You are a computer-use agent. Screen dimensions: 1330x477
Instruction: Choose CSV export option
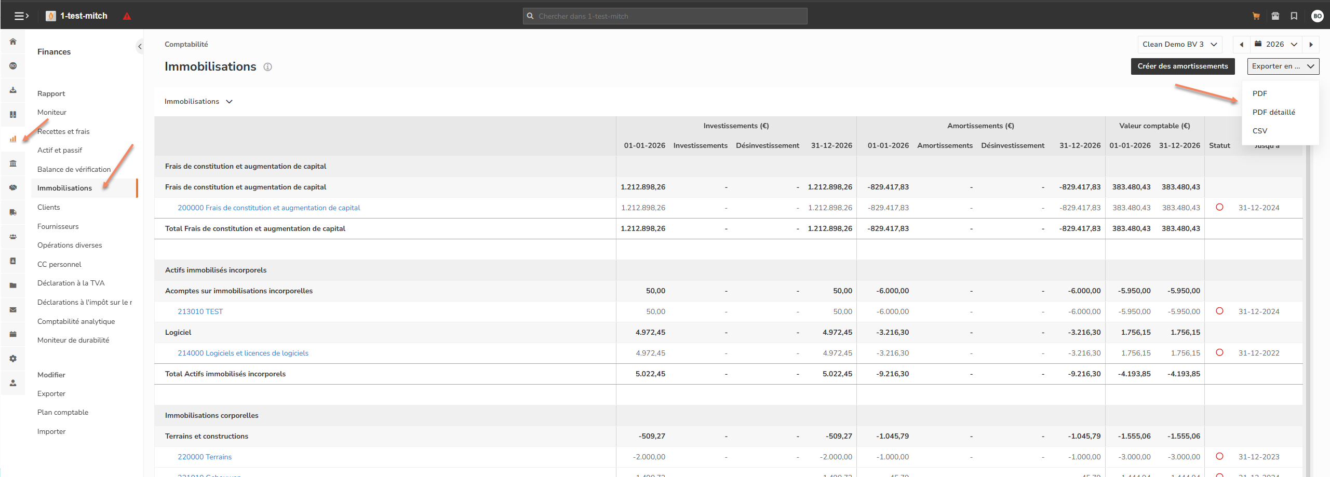(x=1259, y=131)
